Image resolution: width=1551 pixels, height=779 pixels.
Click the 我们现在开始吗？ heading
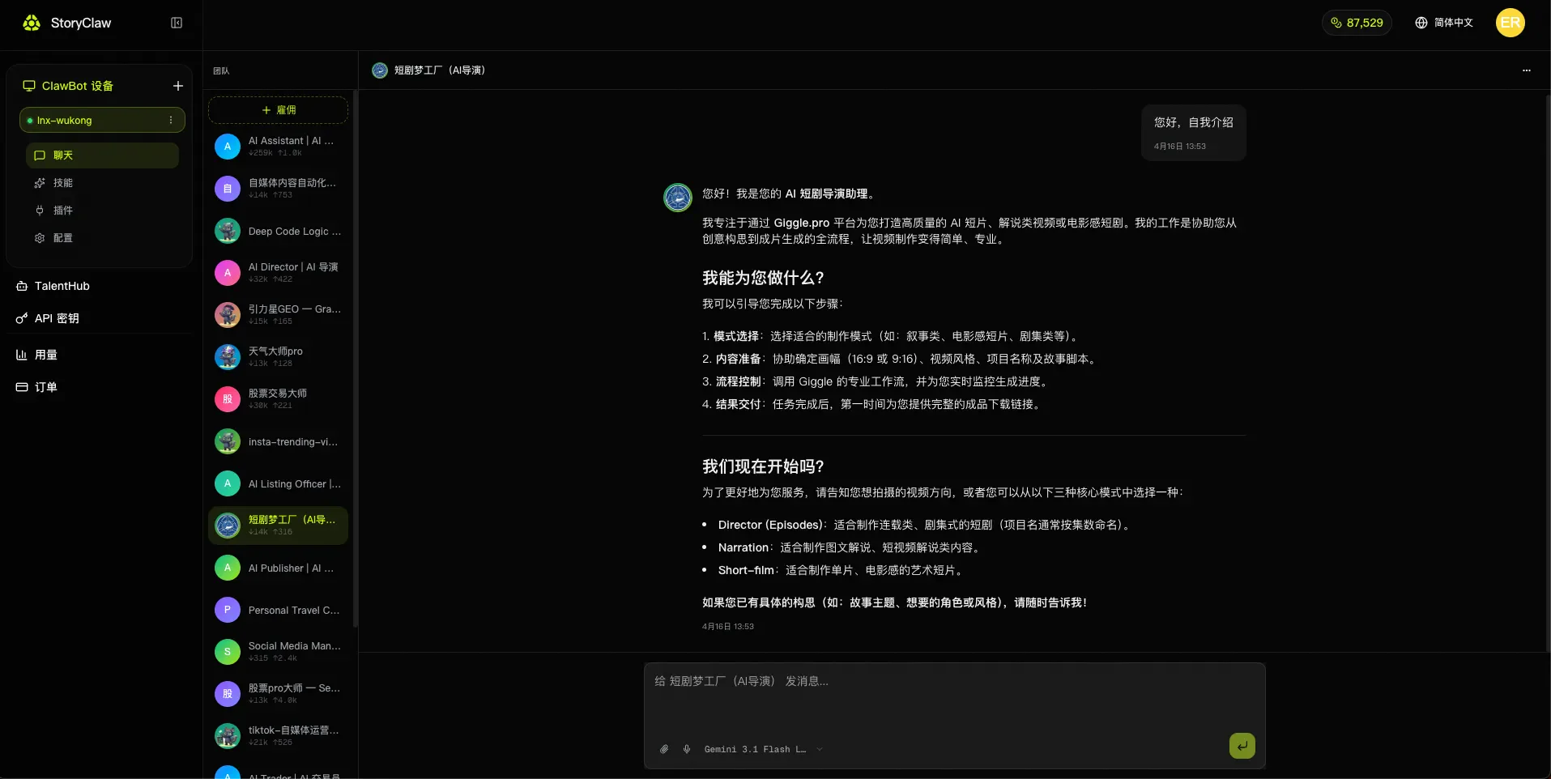tap(763, 466)
